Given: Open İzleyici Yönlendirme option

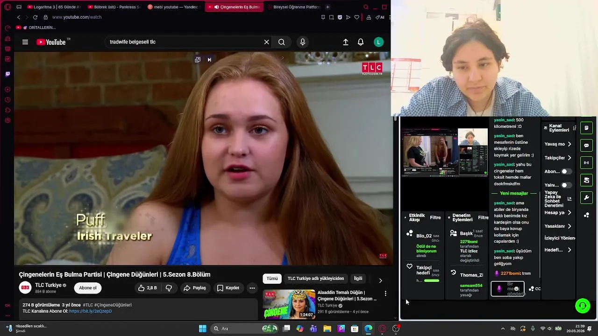Looking at the screenshot, I should (x=560, y=238).
